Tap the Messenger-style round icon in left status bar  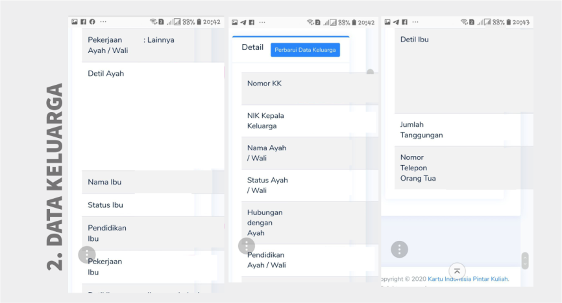tap(92, 22)
